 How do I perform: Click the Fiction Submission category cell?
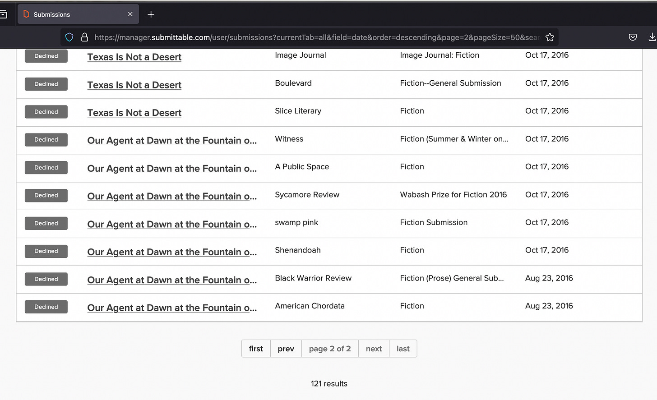tap(434, 222)
